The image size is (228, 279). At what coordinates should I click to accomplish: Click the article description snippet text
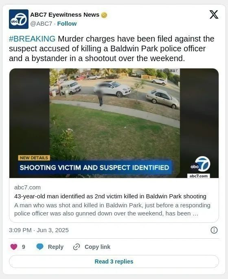click(112, 209)
